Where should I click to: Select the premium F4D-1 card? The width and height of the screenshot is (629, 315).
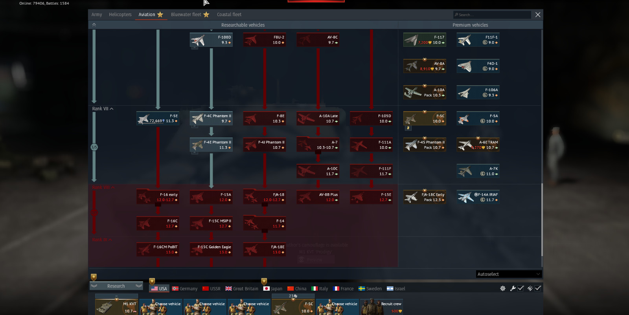pyautogui.click(x=478, y=66)
